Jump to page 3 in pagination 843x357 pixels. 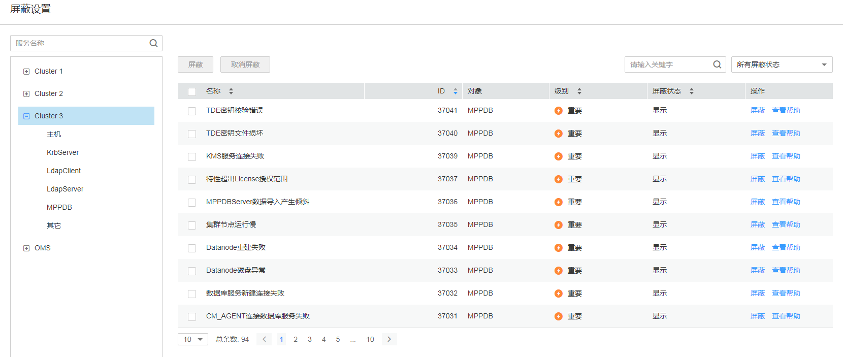pyautogui.click(x=310, y=339)
